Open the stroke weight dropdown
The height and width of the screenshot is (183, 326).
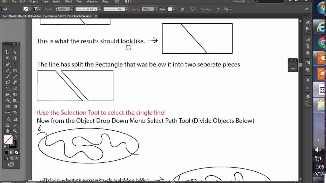tap(71, 9)
